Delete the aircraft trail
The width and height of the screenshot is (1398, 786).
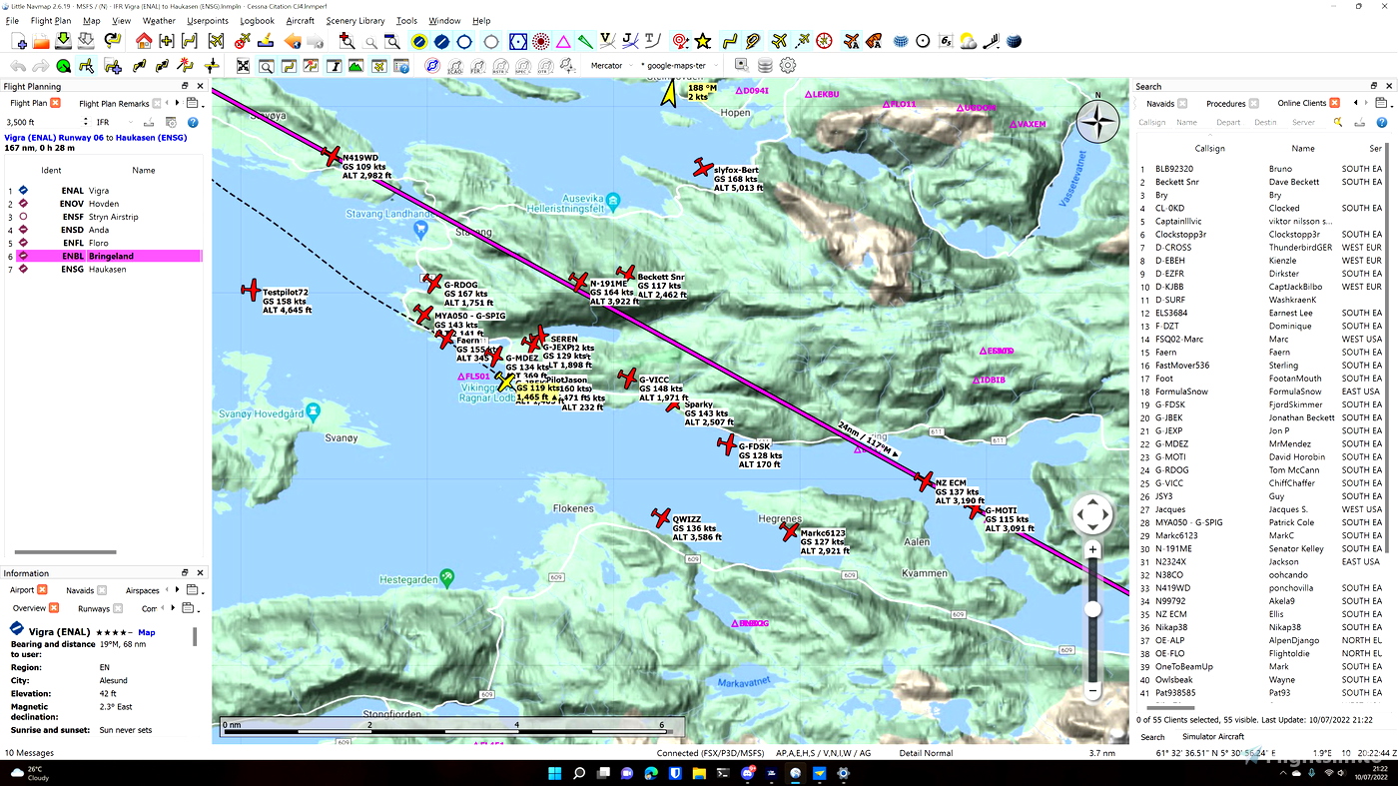click(243, 41)
